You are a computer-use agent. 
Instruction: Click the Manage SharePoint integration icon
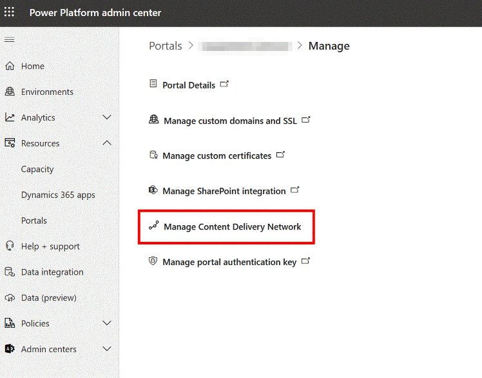153,191
